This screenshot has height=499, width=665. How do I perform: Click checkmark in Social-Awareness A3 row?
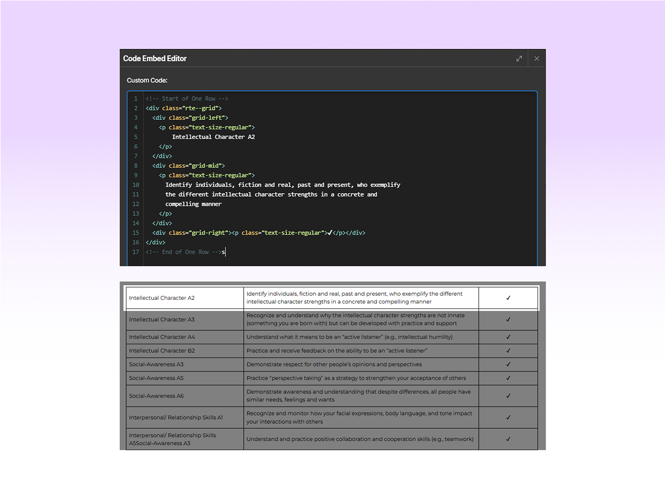(x=508, y=364)
